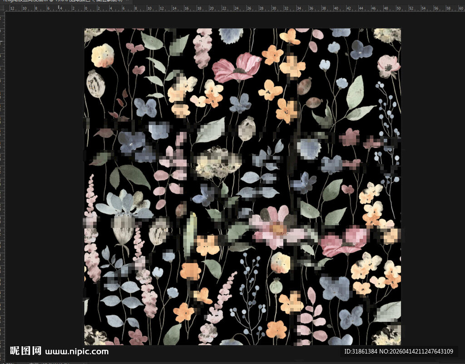Image resolution: width=465 pixels, height=364 pixels.
Task: Click the cream hydrangea in canvas center
Action: click(x=217, y=162)
